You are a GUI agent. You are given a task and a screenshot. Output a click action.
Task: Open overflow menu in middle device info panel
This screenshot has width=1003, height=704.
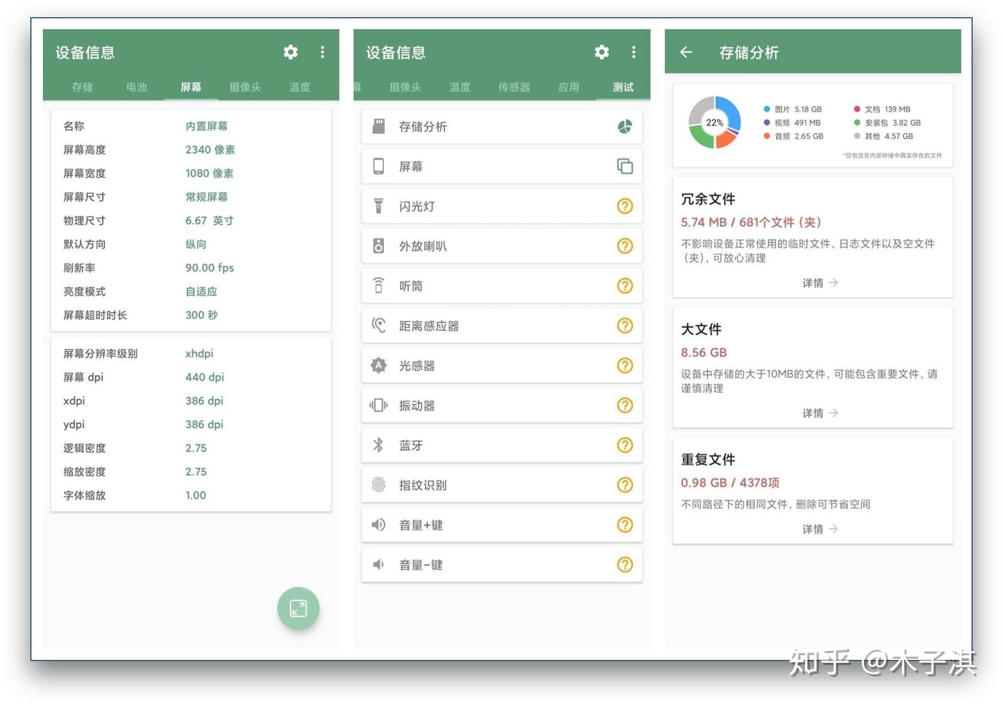point(633,53)
